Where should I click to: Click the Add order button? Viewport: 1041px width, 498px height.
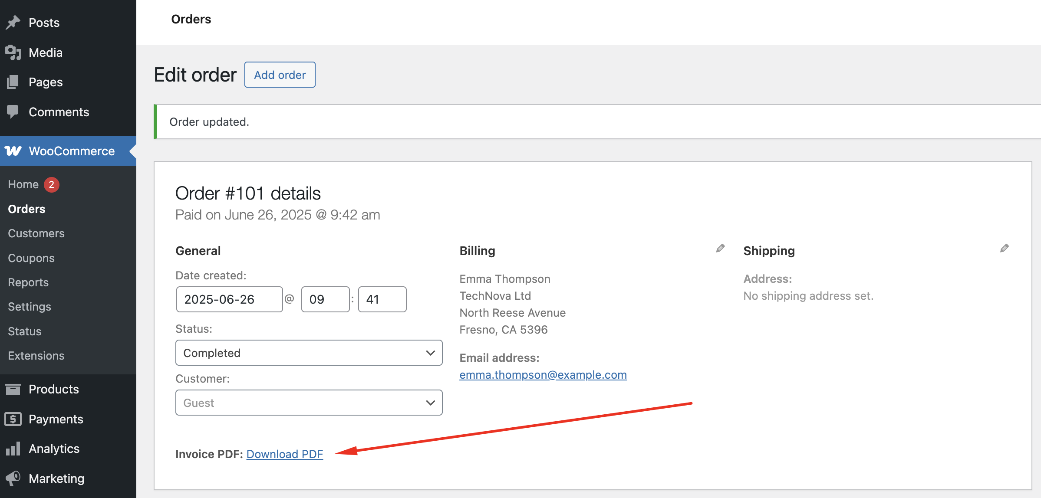pyautogui.click(x=280, y=75)
